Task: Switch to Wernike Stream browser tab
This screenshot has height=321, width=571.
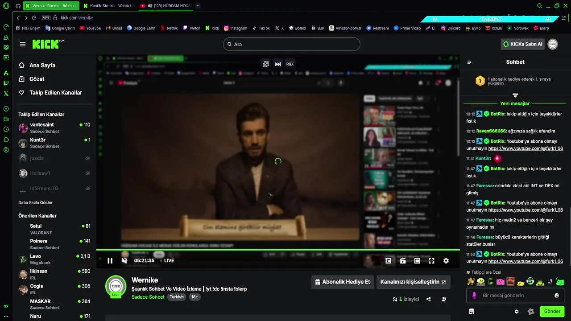Action: pyautogui.click(x=51, y=6)
